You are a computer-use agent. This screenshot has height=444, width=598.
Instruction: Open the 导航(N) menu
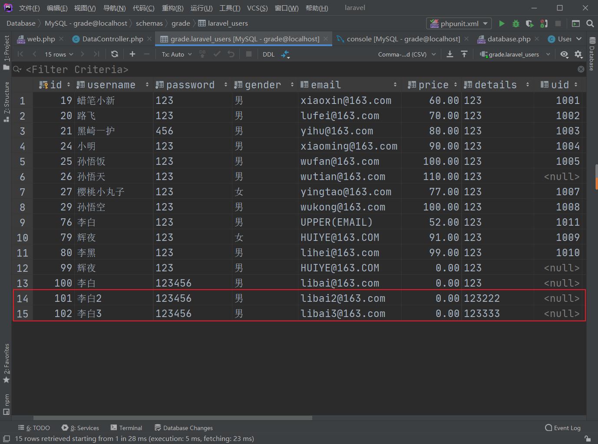pos(114,8)
